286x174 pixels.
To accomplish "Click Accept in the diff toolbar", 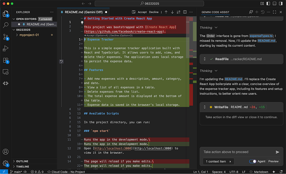I will pos(142,12).
